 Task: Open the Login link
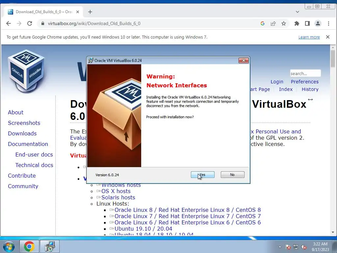[277, 82]
